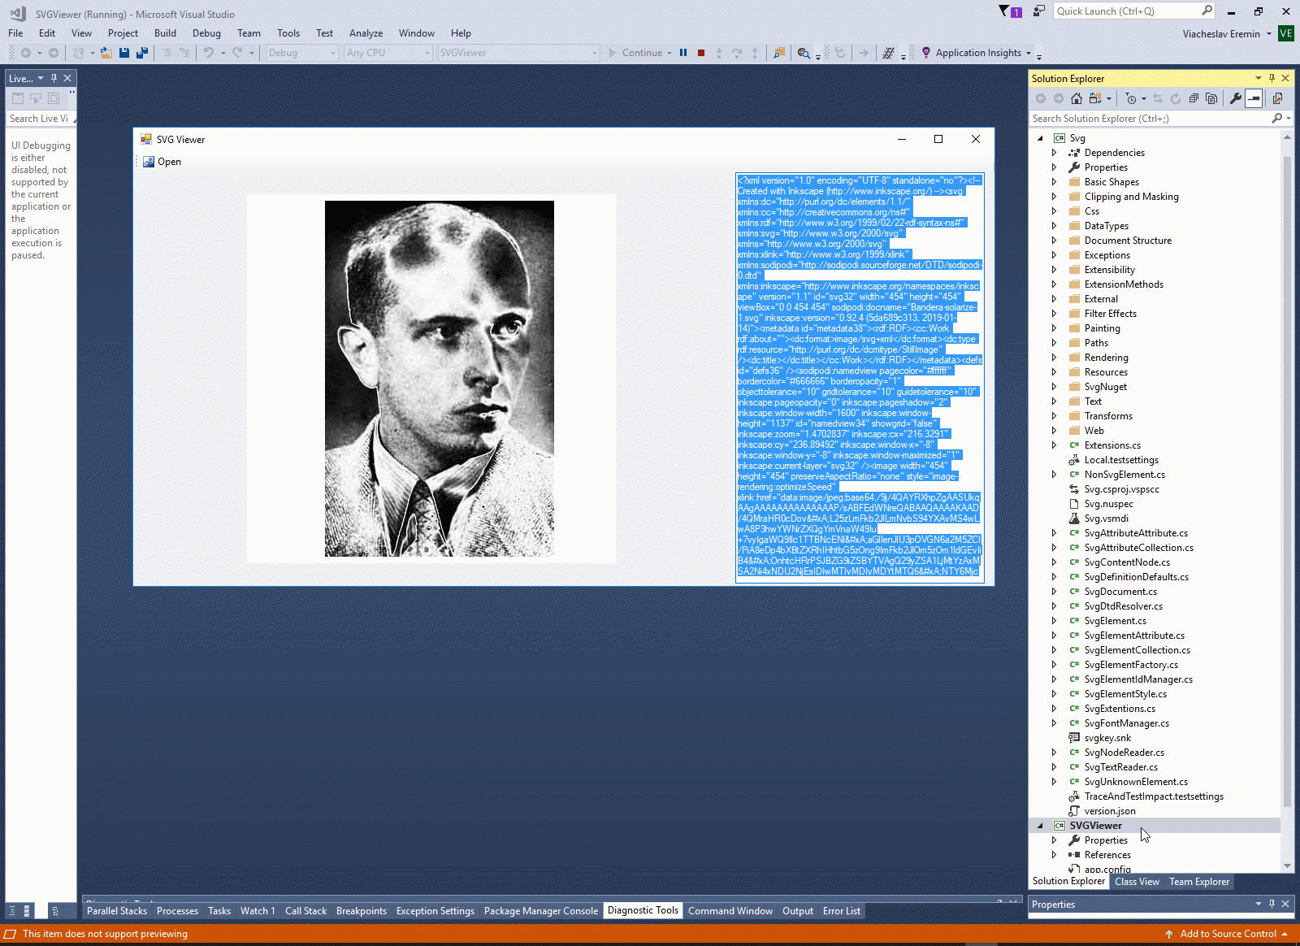The height and width of the screenshot is (946, 1300).
Task: Open the Tools menu
Action: point(288,33)
